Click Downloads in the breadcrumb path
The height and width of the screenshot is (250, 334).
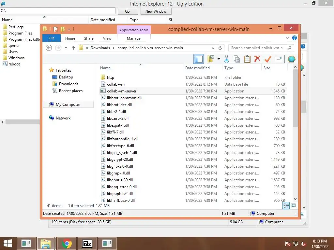[x=100, y=48]
